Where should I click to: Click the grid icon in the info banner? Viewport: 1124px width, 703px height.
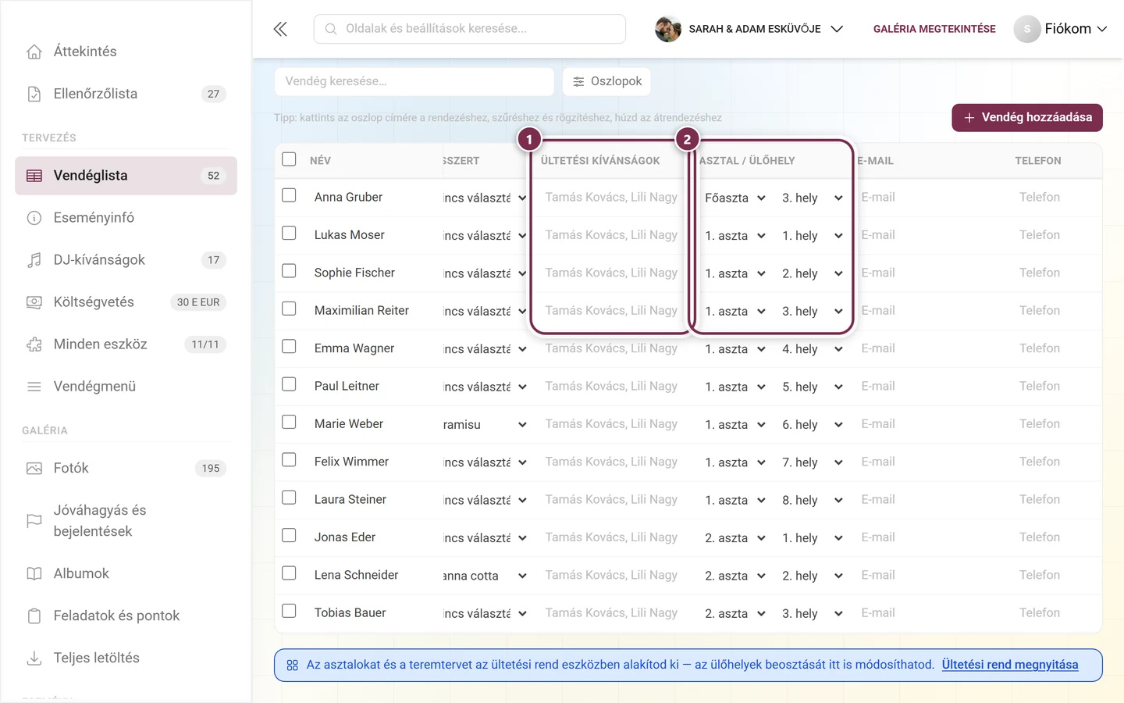(293, 666)
